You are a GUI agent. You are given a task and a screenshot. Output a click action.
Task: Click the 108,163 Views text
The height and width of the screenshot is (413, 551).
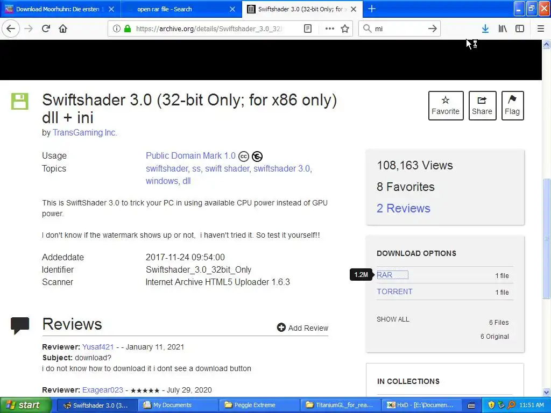click(x=415, y=166)
